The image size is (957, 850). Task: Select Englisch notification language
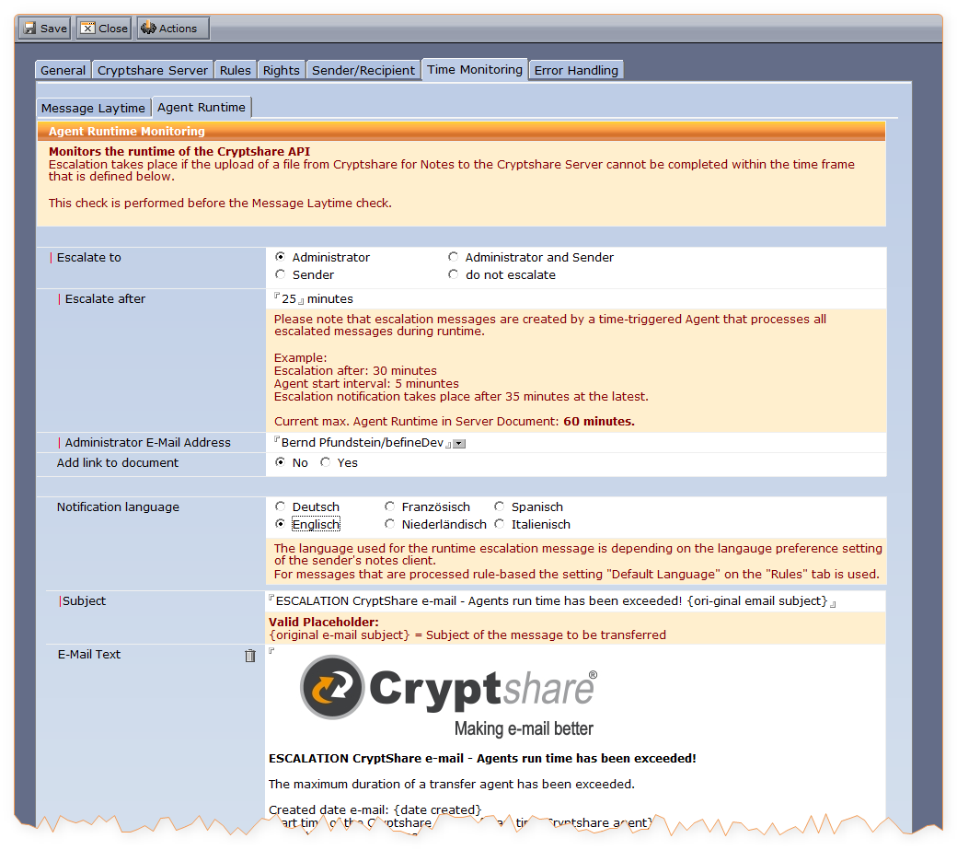(280, 524)
